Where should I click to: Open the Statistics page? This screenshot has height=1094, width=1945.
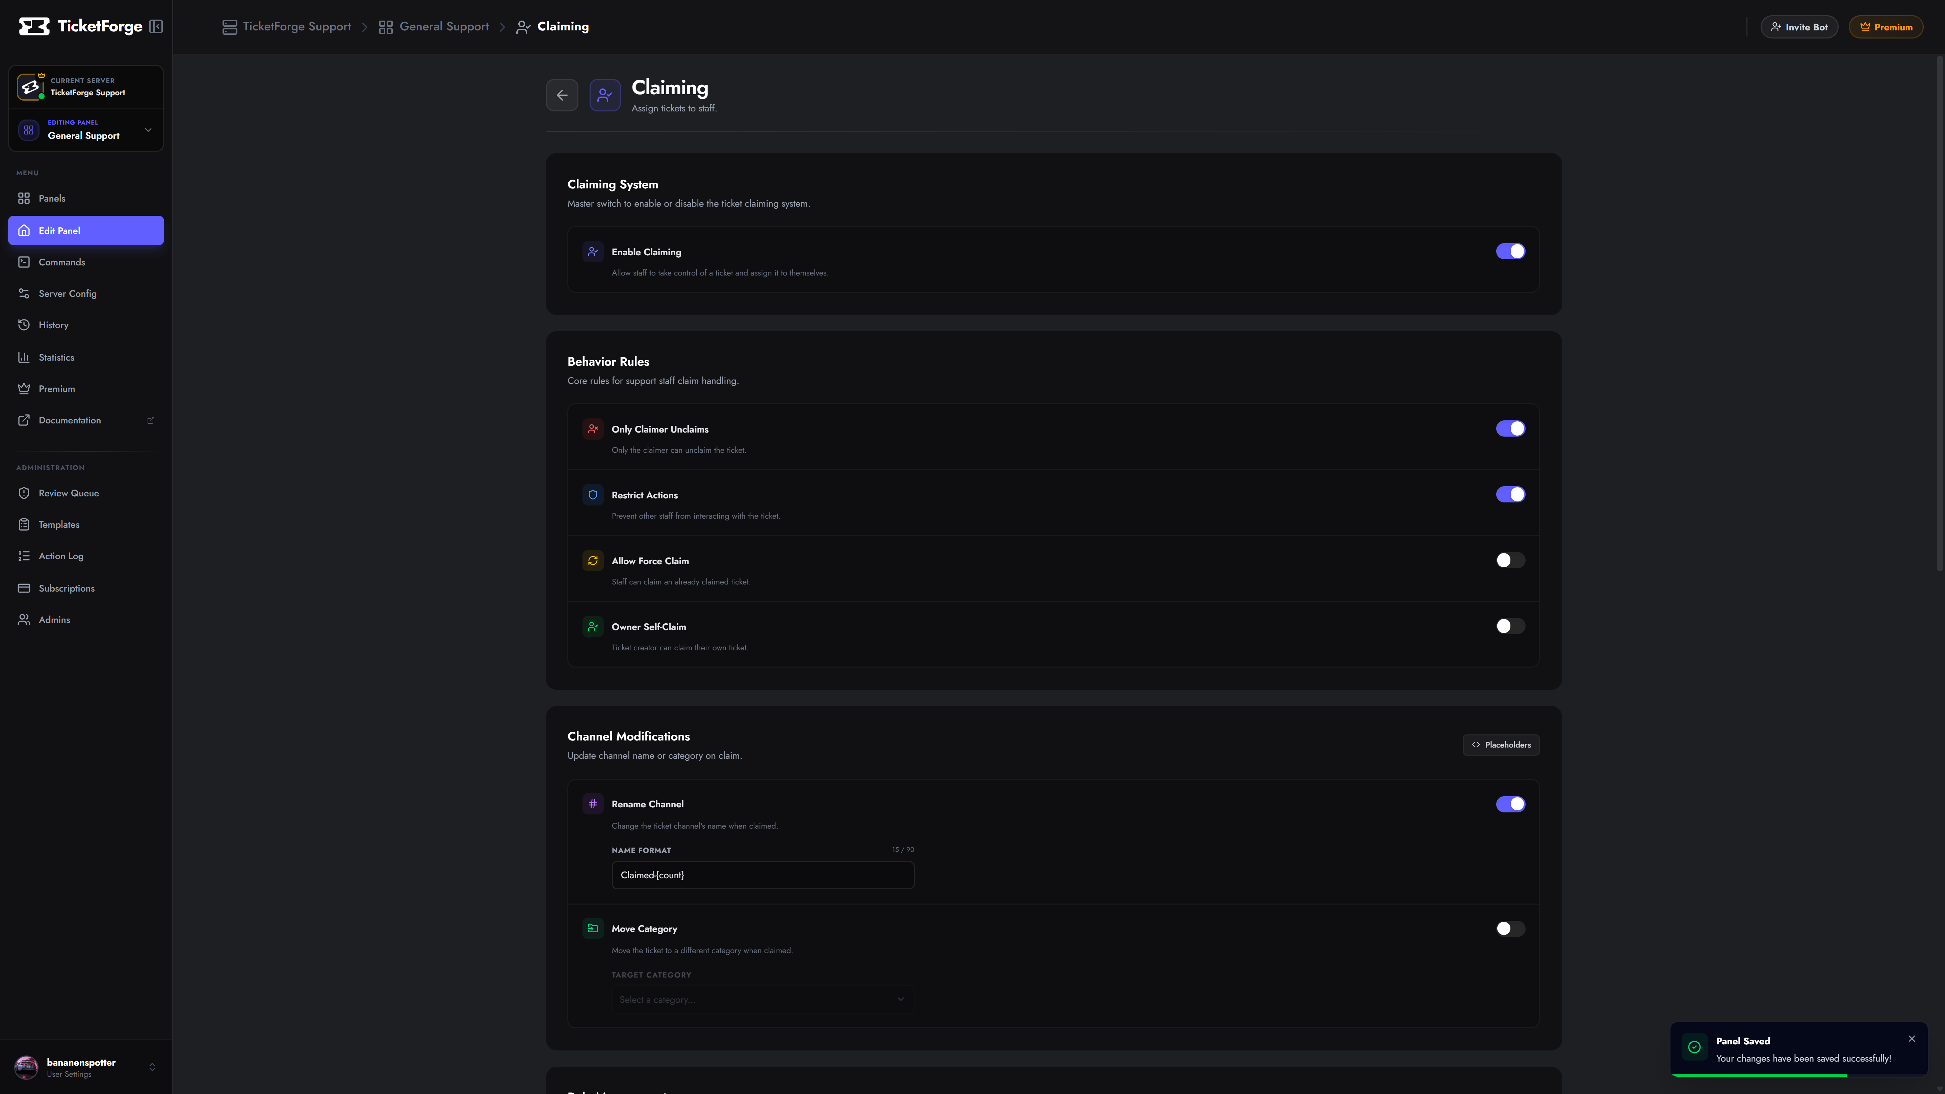pos(86,357)
